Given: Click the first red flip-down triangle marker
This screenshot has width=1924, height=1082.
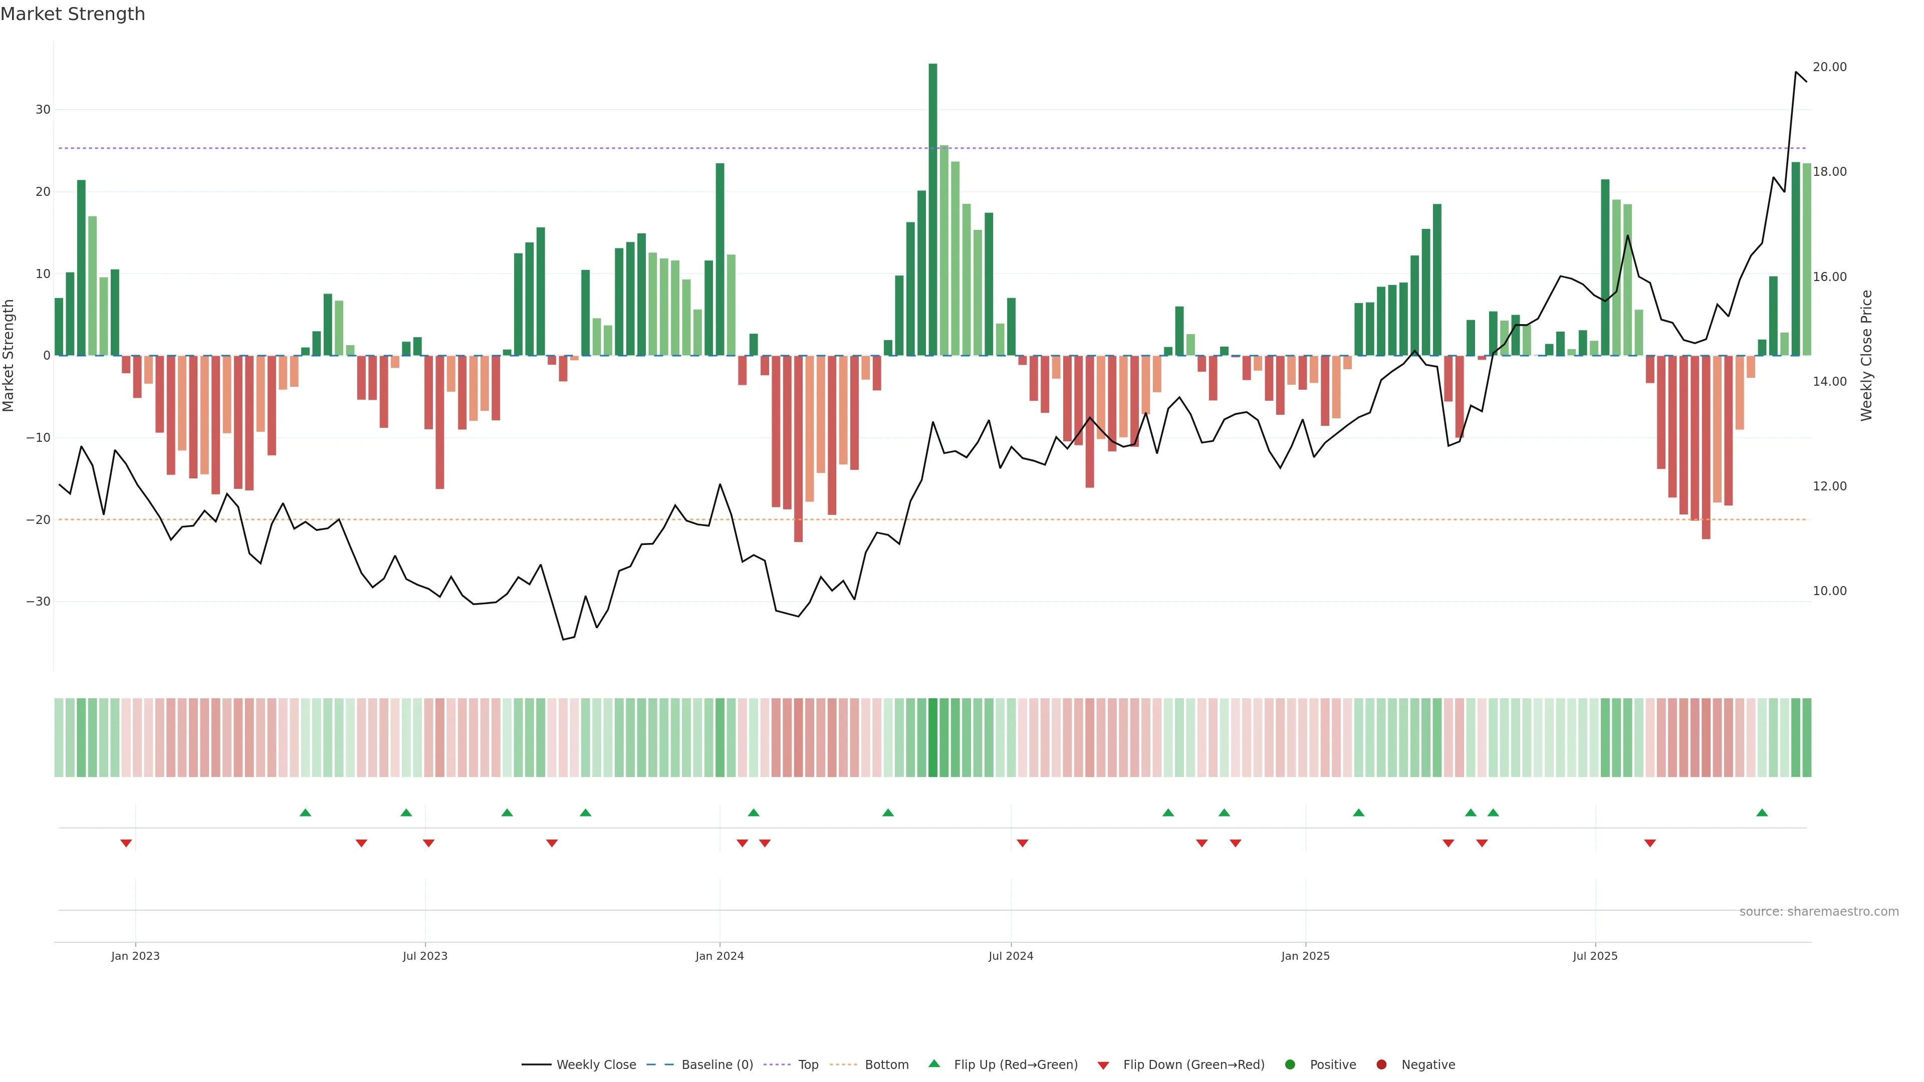Looking at the screenshot, I should coord(126,843).
